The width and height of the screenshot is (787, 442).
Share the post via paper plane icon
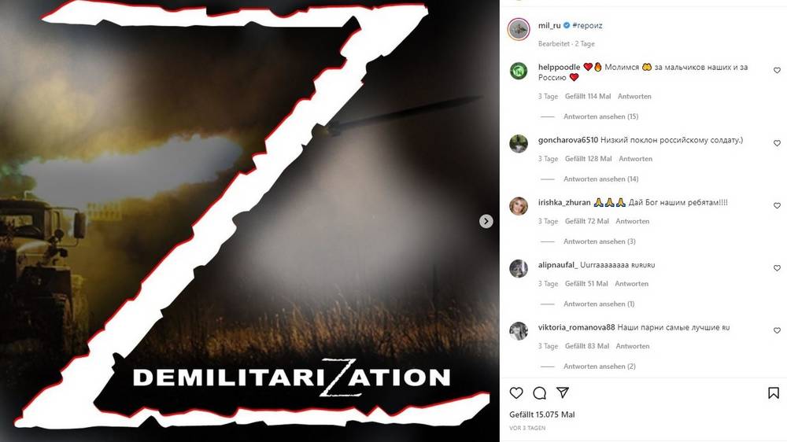[x=563, y=392]
